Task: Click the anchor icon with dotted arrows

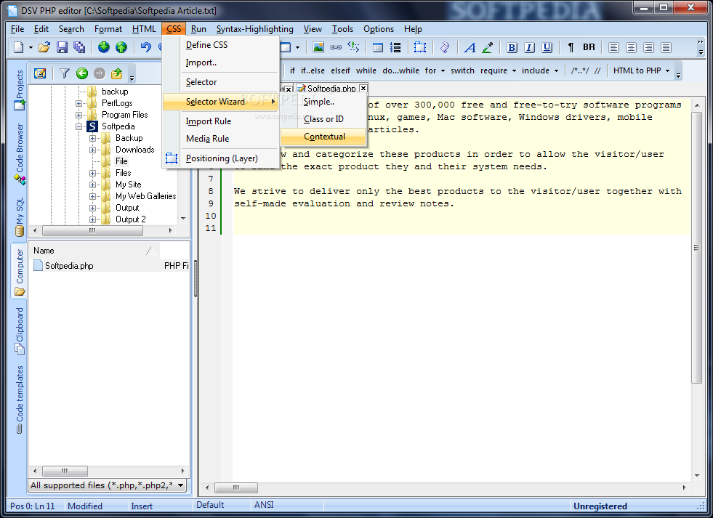Action: 353,47
